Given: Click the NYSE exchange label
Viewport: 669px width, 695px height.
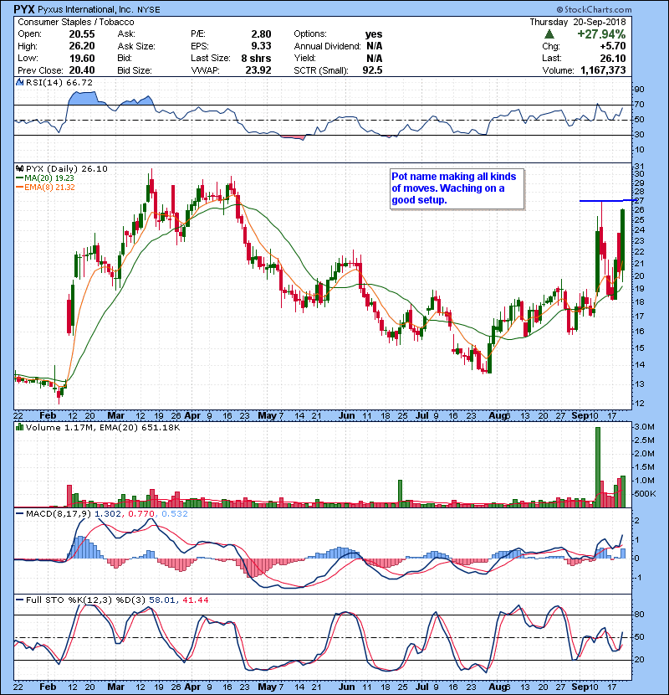Looking at the screenshot, I should click(148, 10).
